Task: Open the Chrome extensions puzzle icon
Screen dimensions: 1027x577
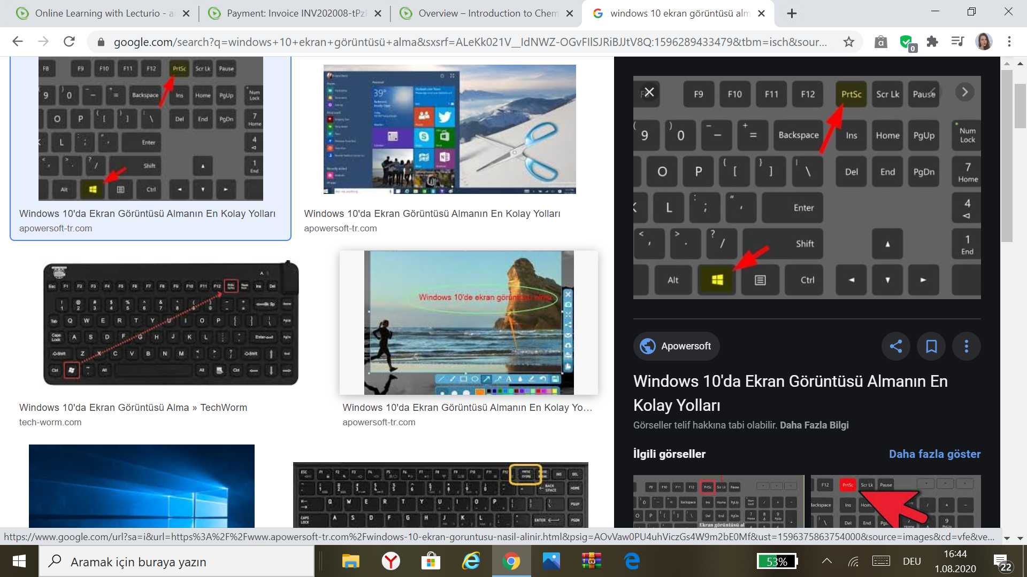Action: point(932,42)
